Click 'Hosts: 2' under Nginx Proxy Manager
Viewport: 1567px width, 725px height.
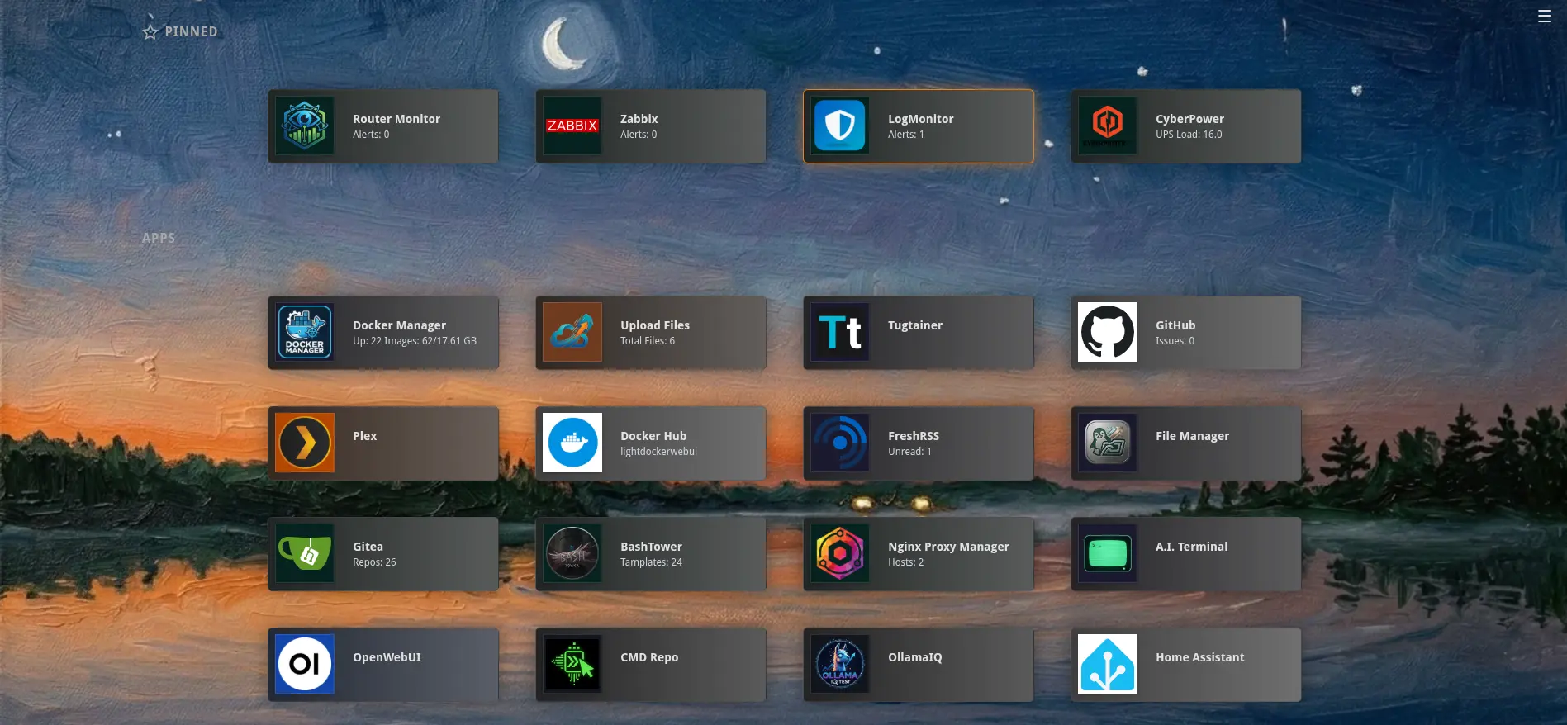[x=905, y=562]
